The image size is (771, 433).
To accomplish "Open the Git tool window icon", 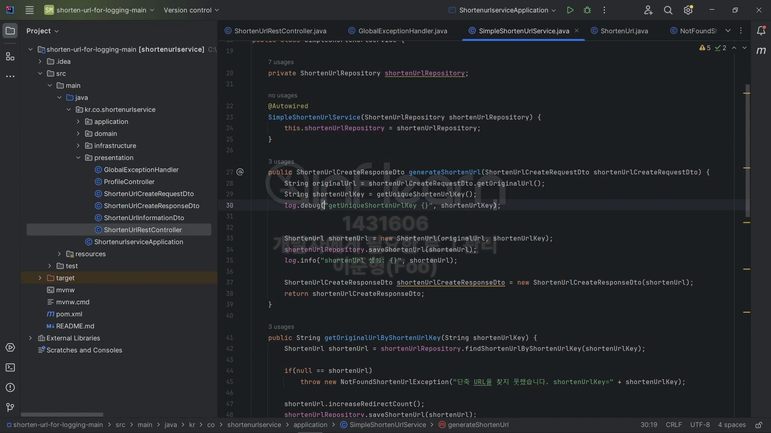I will (x=10, y=408).
